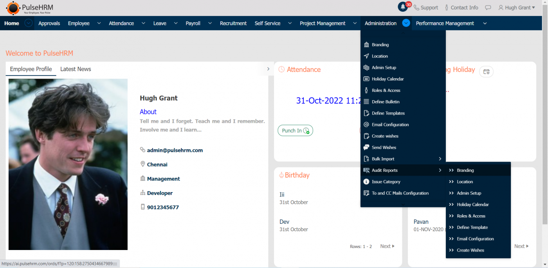The height and width of the screenshot is (268, 548).
Task: Select Holiday Calendar in Audit Reports submenu
Action: point(472,205)
